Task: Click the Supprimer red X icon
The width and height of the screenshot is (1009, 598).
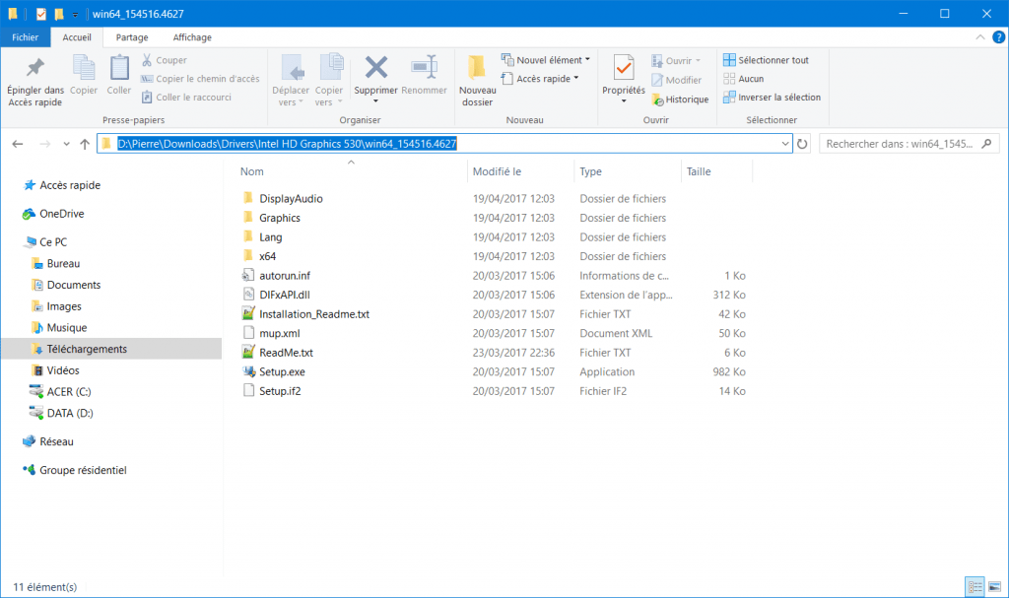Action: coord(375,67)
